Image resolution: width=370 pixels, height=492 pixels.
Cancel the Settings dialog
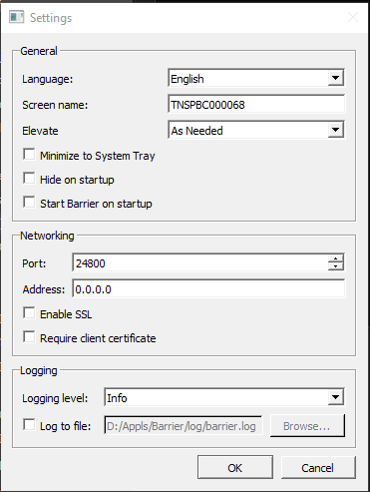point(318,467)
